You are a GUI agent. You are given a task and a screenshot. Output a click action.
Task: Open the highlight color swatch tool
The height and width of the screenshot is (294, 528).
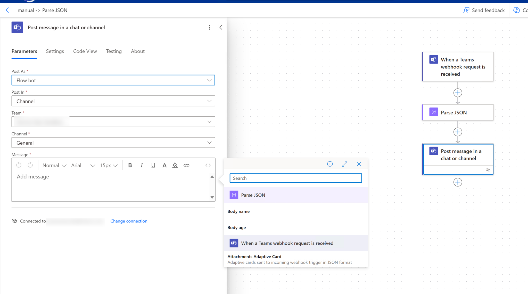pyautogui.click(x=175, y=165)
